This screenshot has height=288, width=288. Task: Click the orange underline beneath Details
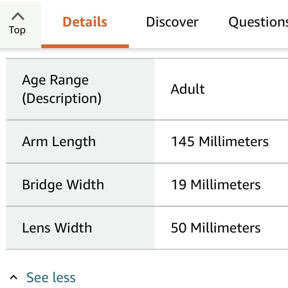(x=85, y=46)
